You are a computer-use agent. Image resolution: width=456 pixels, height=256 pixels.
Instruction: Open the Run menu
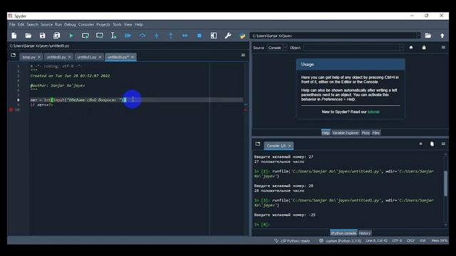58,25
